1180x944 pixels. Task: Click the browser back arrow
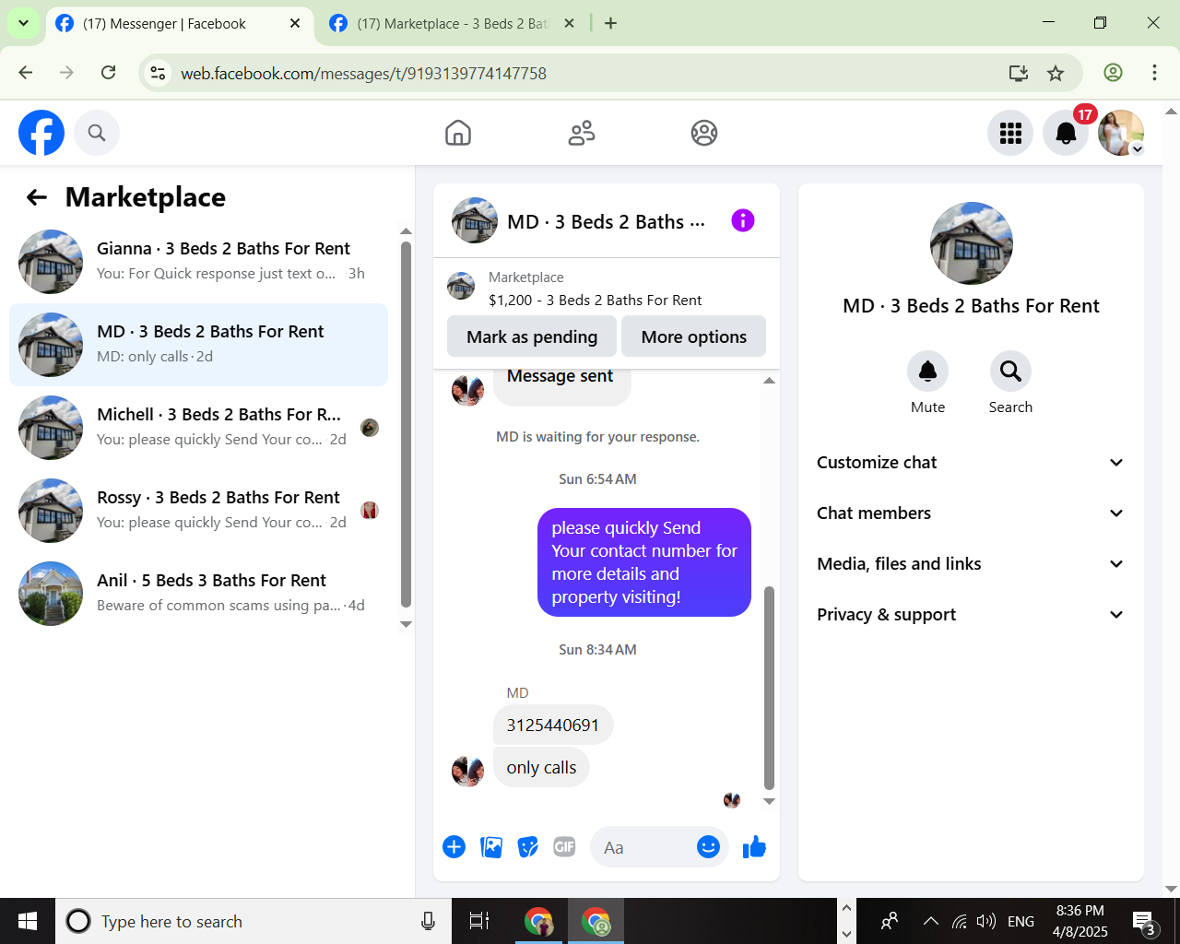(x=26, y=73)
